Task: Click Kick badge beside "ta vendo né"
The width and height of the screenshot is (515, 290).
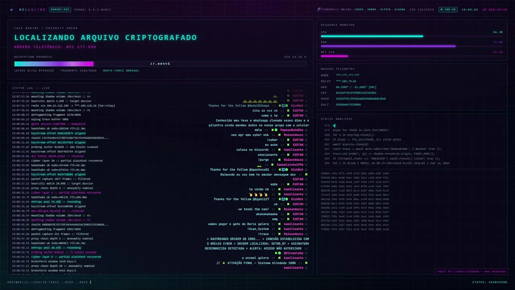Action: [x=279, y=189]
